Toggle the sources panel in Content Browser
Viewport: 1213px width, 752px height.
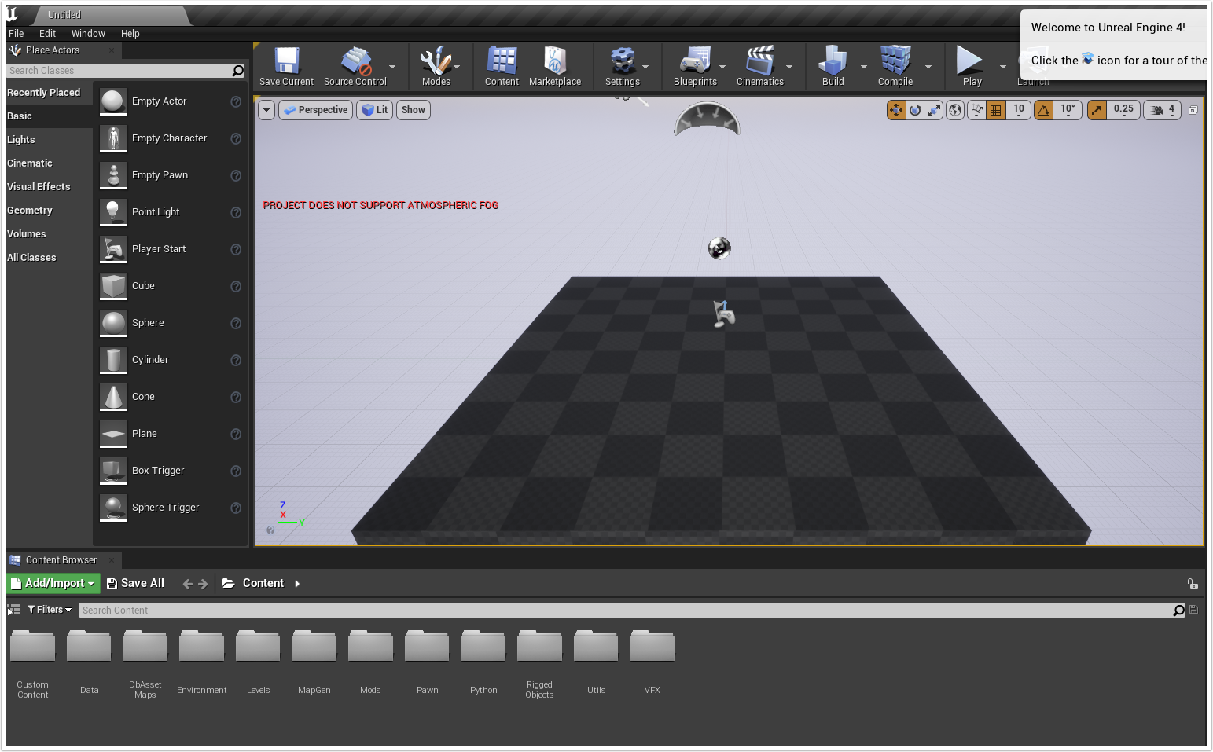coord(13,610)
